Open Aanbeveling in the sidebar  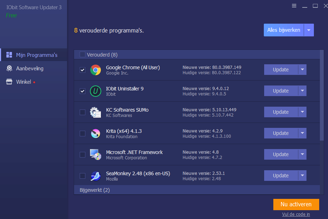34,68
